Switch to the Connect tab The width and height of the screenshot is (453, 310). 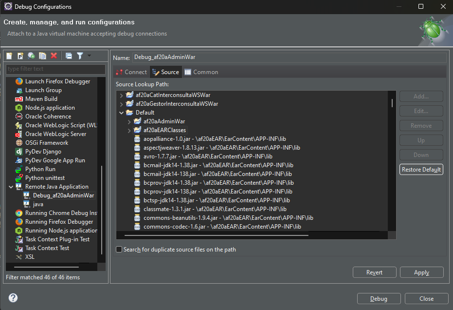pyautogui.click(x=131, y=72)
